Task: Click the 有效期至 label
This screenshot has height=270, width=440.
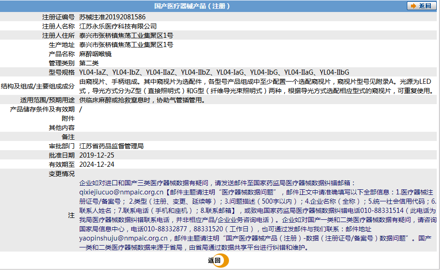Action: [x=62, y=164]
